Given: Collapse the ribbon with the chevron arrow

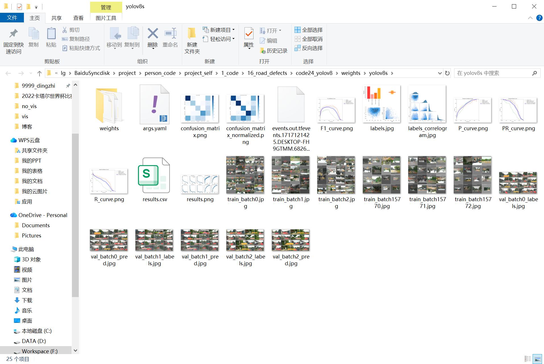Looking at the screenshot, I should [x=530, y=18].
